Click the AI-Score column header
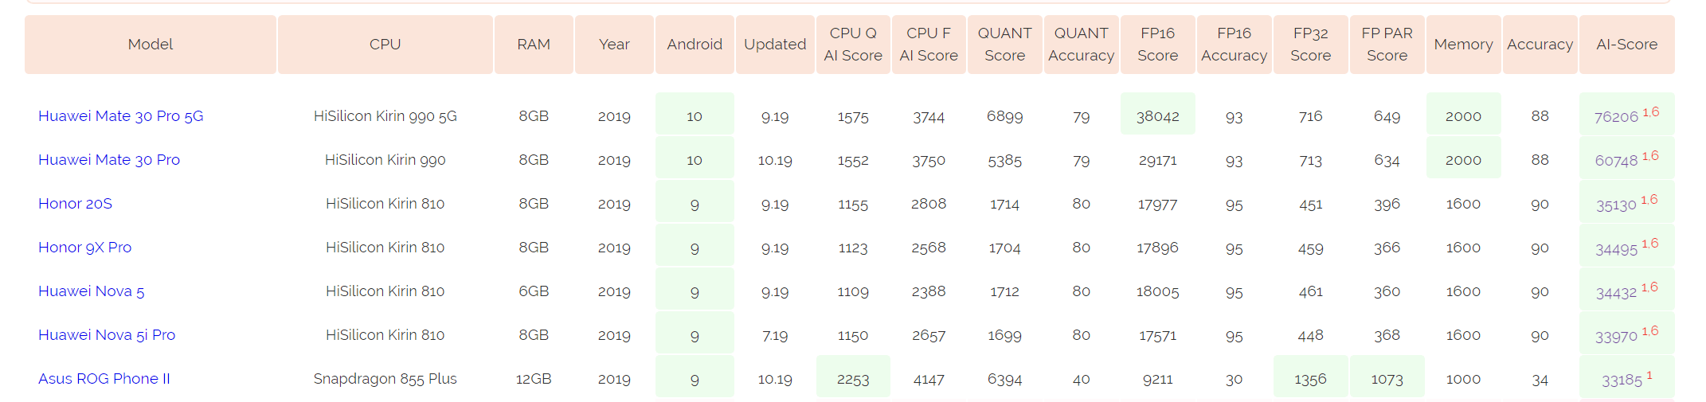The image size is (1706, 402). [1627, 45]
